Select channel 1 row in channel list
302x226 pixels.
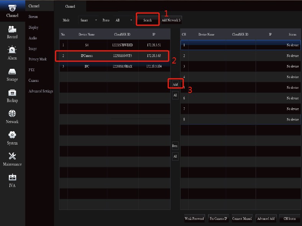tap(241, 45)
